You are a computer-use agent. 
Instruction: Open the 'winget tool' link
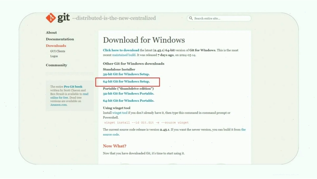120,113
